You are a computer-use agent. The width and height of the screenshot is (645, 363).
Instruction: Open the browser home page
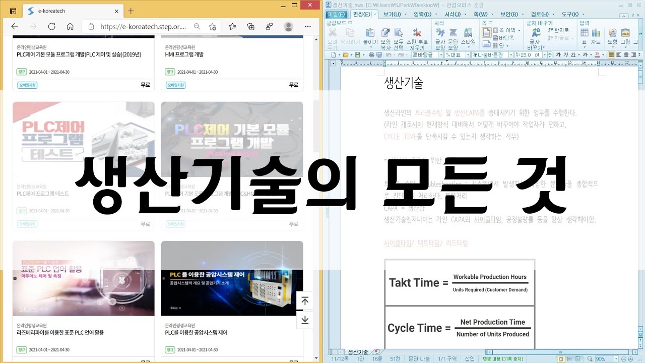click(x=70, y=27)
